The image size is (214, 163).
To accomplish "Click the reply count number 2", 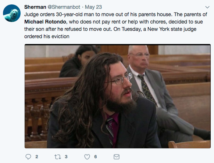I will tap(37, 157).
